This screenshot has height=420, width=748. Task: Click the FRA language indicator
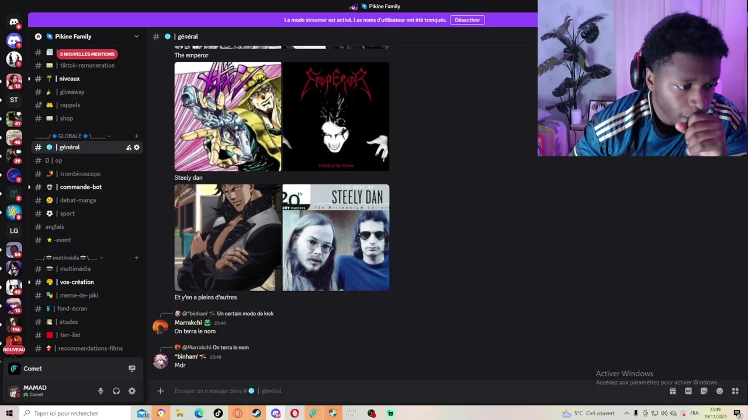[694, 413]
